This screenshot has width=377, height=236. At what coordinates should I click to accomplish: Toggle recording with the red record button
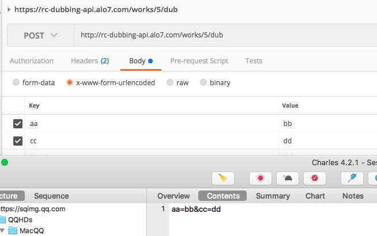[261, 178]
